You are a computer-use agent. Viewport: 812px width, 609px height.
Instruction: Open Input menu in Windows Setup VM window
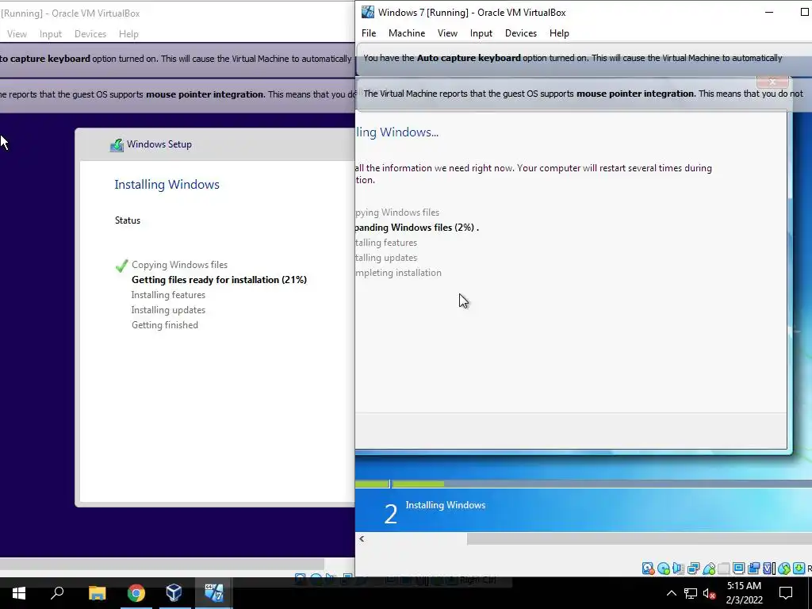tap(50, 34)
